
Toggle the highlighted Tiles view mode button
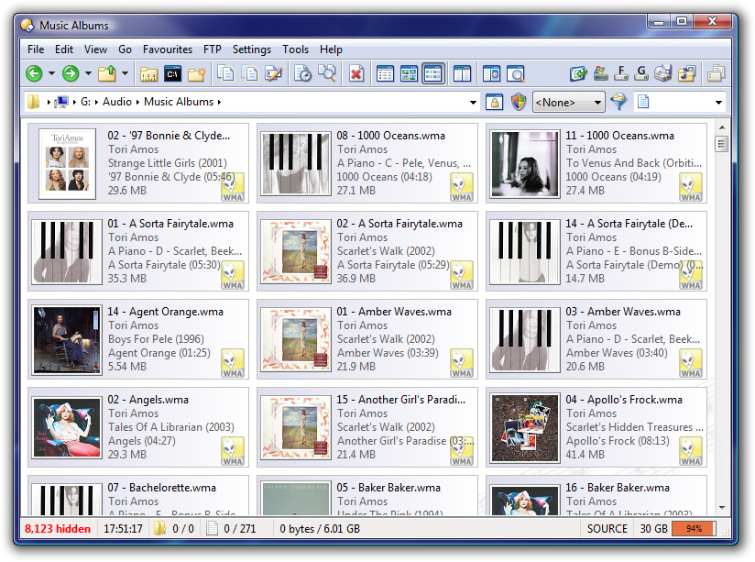coord(433,73)
